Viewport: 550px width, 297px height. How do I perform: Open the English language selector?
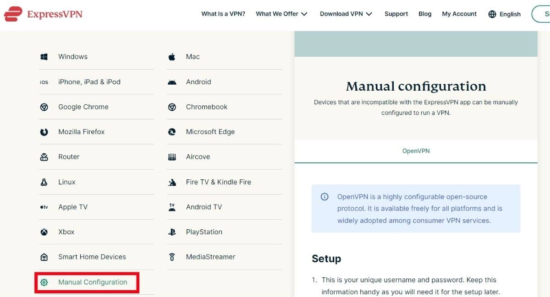coord(505,14)
